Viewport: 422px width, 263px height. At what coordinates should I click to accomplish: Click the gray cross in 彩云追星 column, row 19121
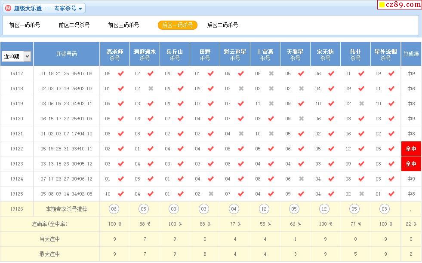pyautogui.click(x=241, y=134)
